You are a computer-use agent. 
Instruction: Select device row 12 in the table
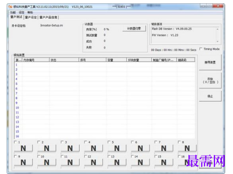(x=105, y=117)
